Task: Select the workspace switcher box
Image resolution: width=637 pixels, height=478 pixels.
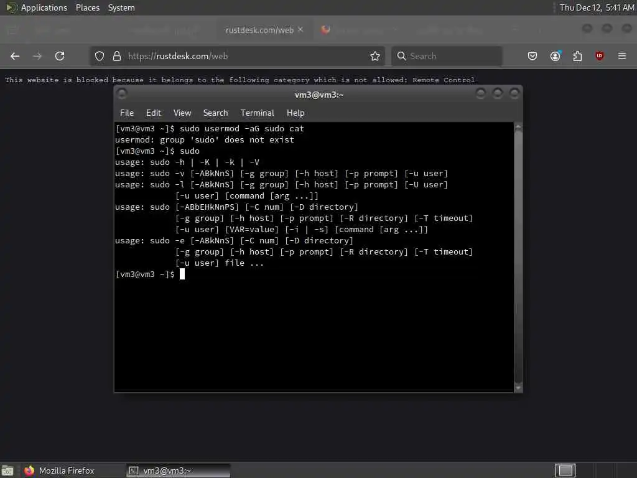Action: point(565,471)
